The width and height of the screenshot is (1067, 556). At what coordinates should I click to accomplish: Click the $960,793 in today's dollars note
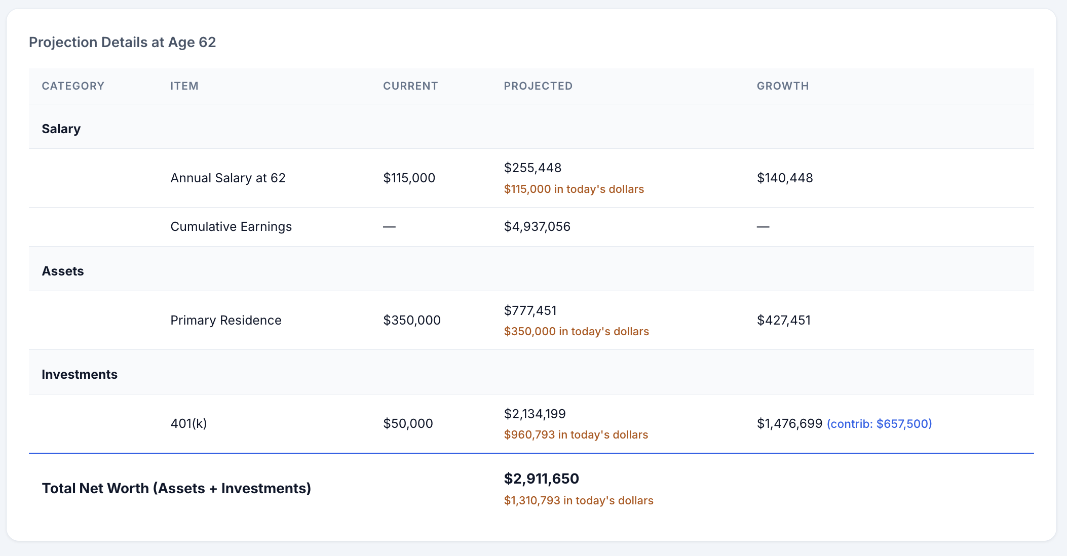click(x=576, y=435)
